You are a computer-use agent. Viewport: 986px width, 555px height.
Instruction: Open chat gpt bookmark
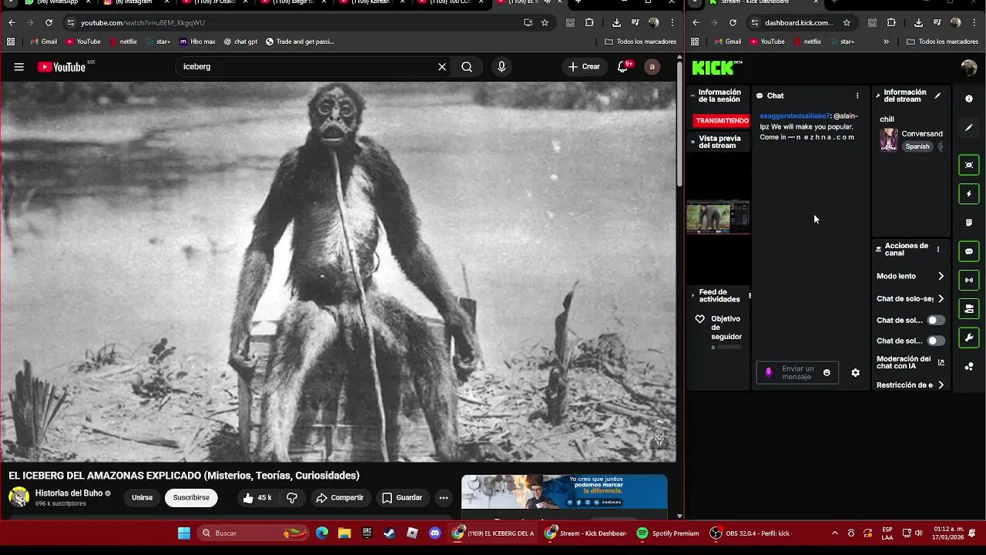click(x=240, y=42)
